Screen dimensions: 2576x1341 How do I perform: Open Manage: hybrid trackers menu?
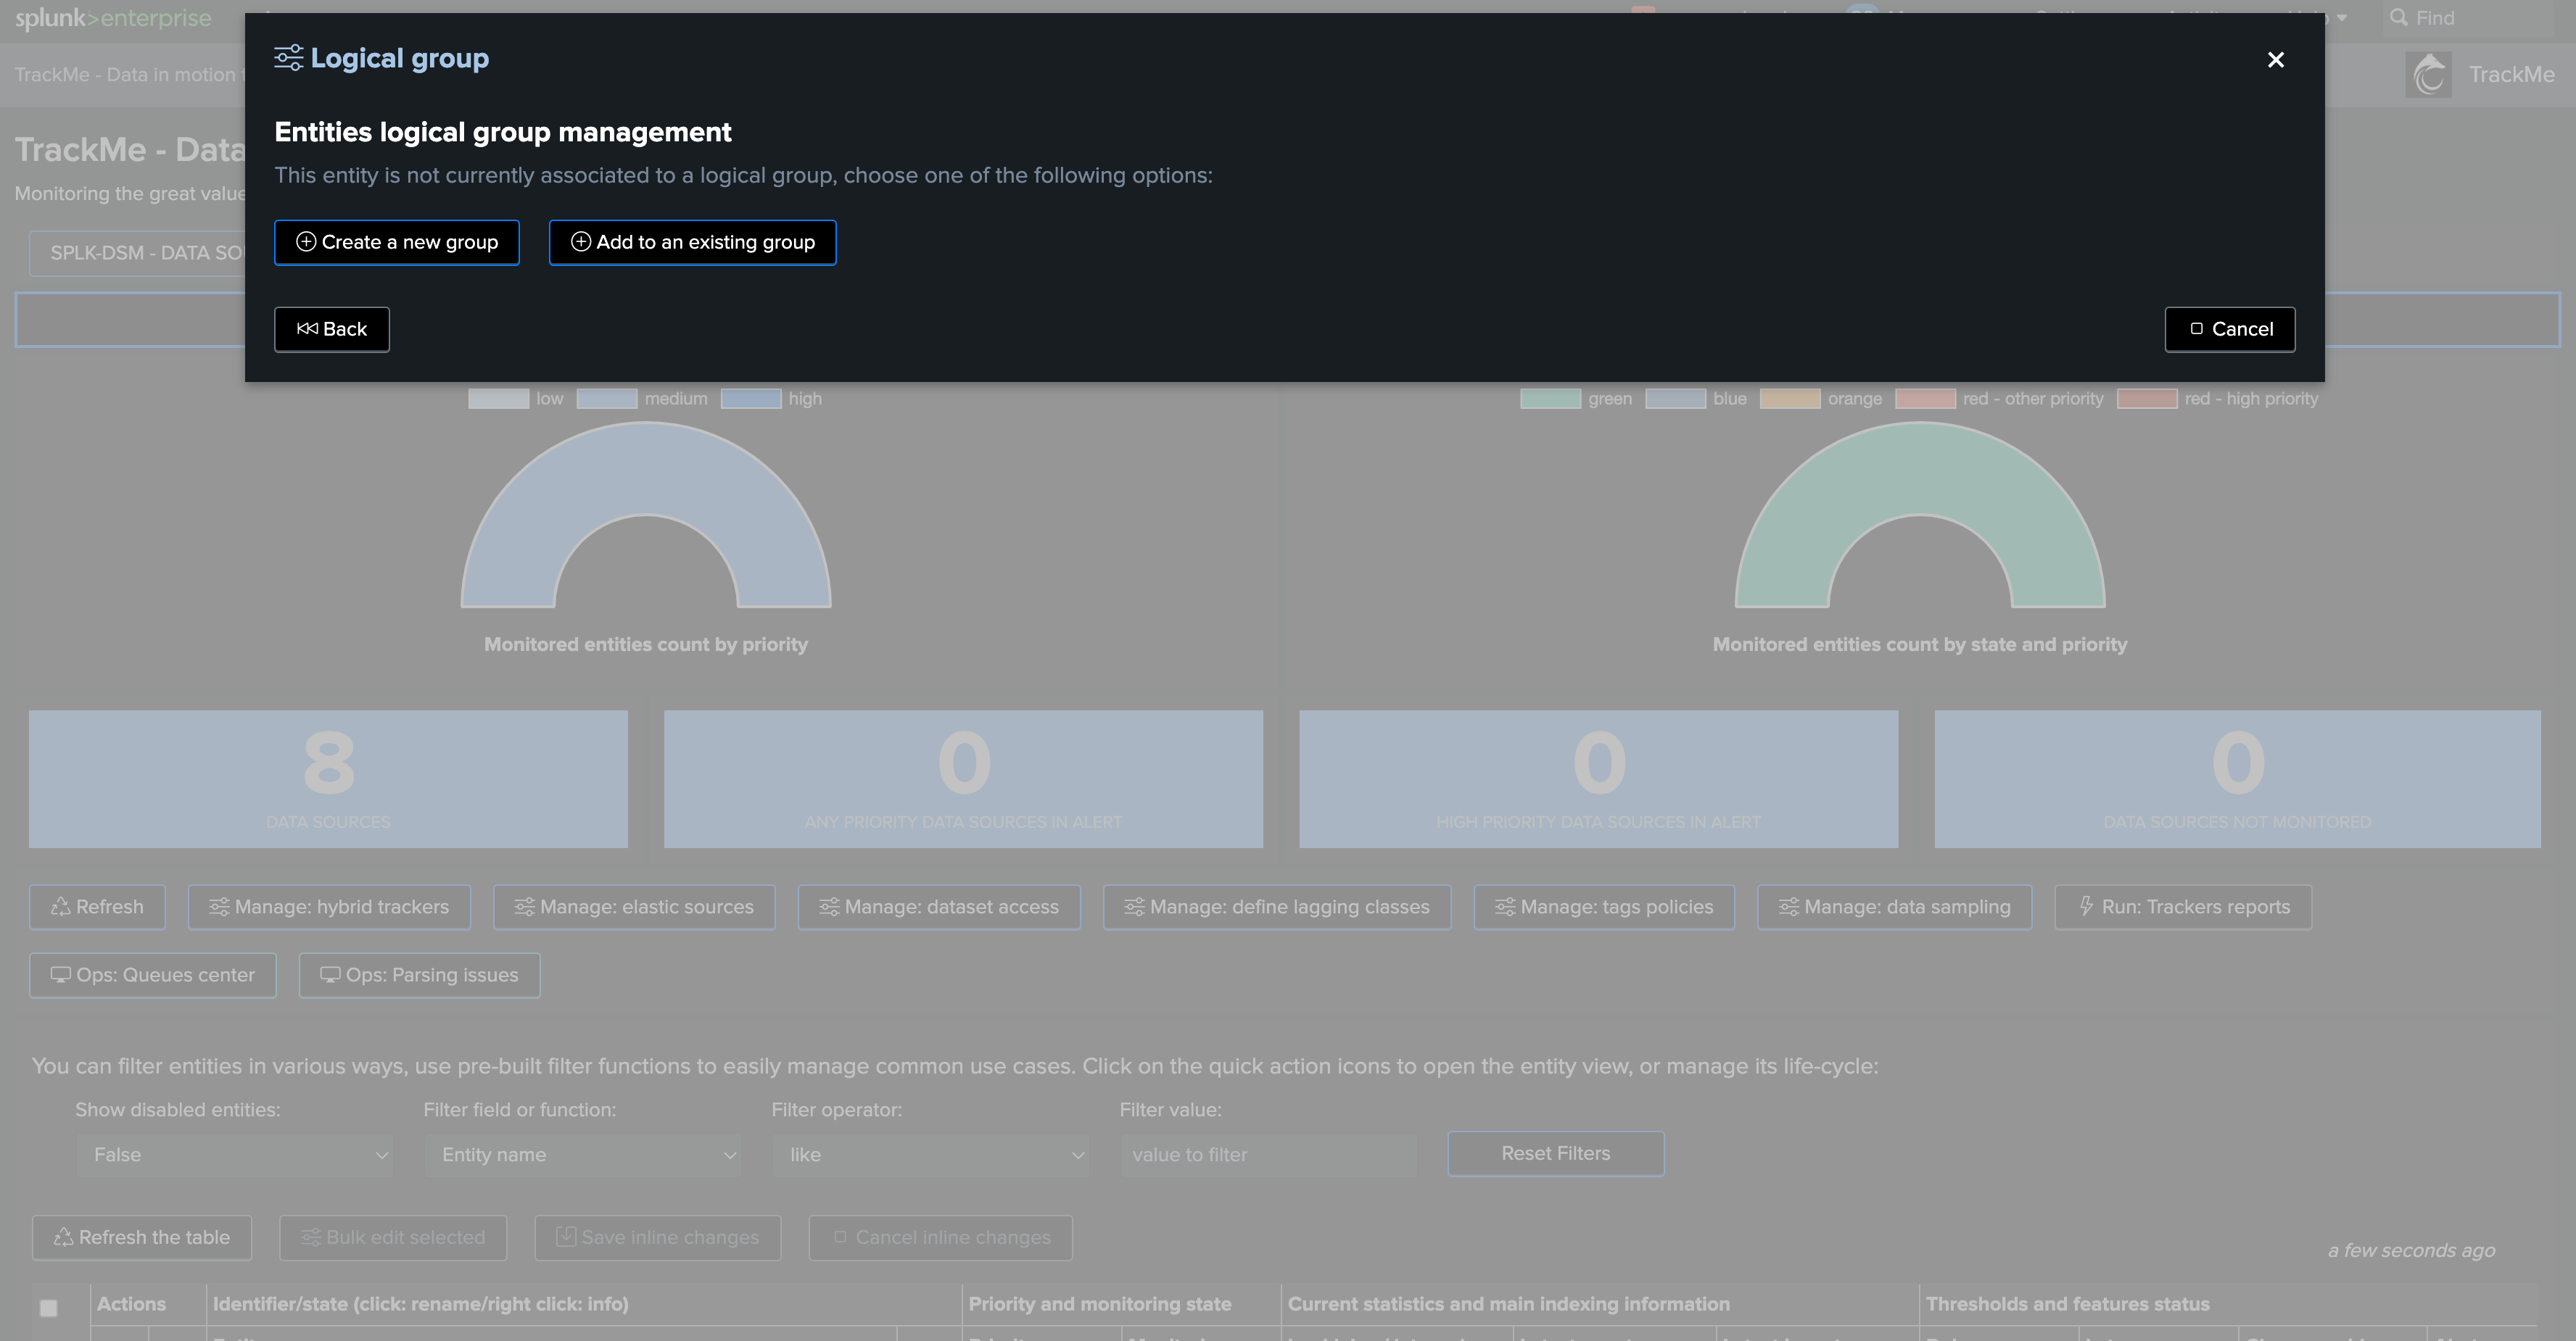click(329, 906)
